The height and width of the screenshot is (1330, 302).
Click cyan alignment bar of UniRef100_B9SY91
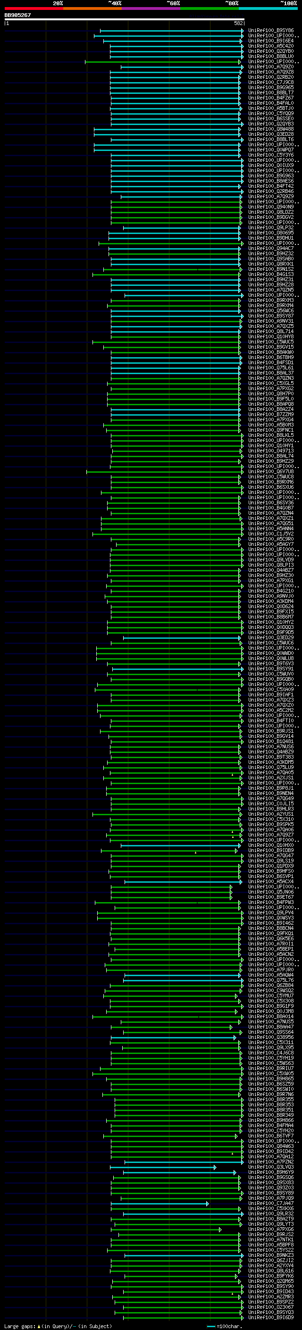pos(177,669)
